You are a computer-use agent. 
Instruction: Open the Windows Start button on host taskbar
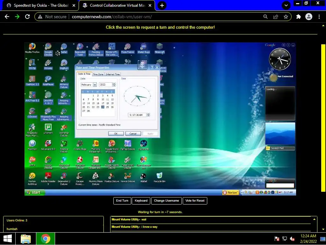tap(8, 239)
